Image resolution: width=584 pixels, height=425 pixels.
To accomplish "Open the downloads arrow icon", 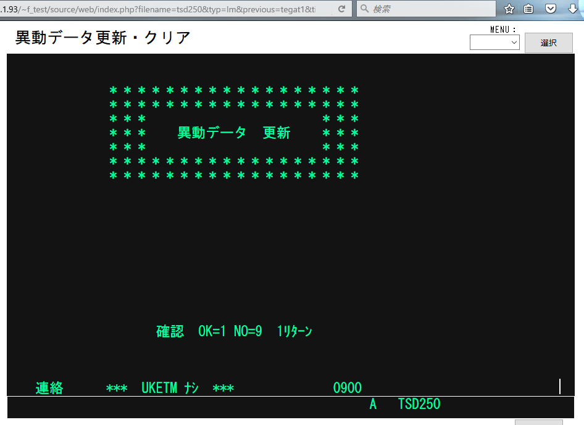I will pos(572,9).
